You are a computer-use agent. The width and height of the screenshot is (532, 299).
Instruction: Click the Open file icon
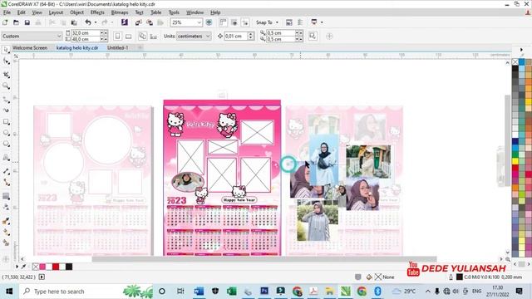(x=16, y=22)
